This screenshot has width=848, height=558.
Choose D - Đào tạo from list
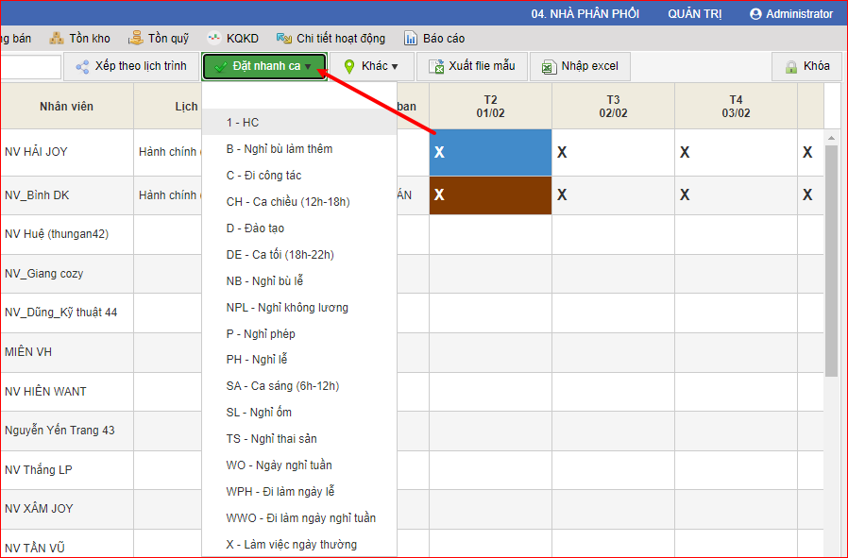pyautogui.click(x=299, y=228)
